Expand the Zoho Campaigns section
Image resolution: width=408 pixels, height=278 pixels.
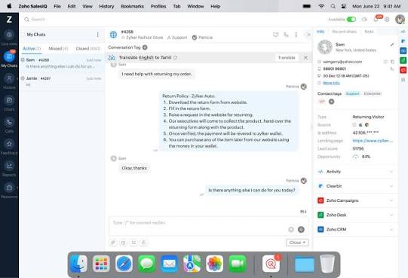tap(355, 200)
